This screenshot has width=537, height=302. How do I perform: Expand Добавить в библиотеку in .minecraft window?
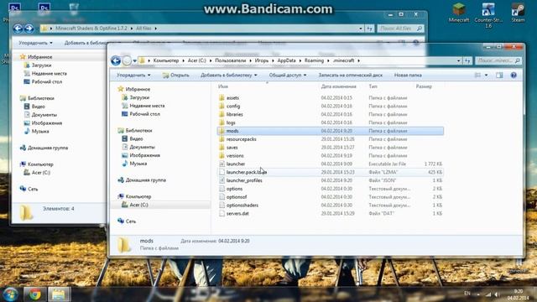(229, 75)
